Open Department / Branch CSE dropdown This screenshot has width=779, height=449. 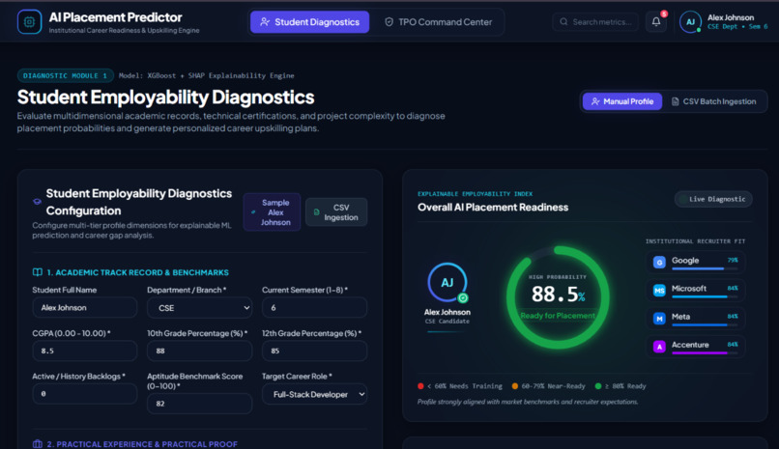tap(199, 308)
